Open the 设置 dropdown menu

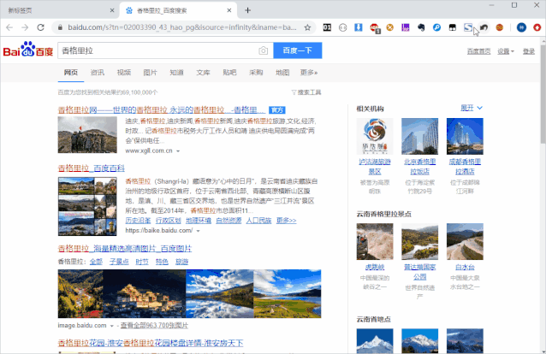click(x=506, y=51)
